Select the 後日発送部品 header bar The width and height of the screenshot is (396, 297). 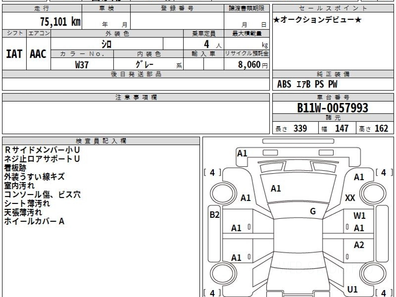pos(136,74)
